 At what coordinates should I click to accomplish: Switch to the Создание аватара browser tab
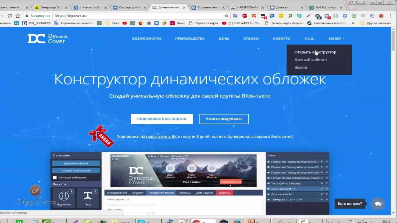pos(207,7)
